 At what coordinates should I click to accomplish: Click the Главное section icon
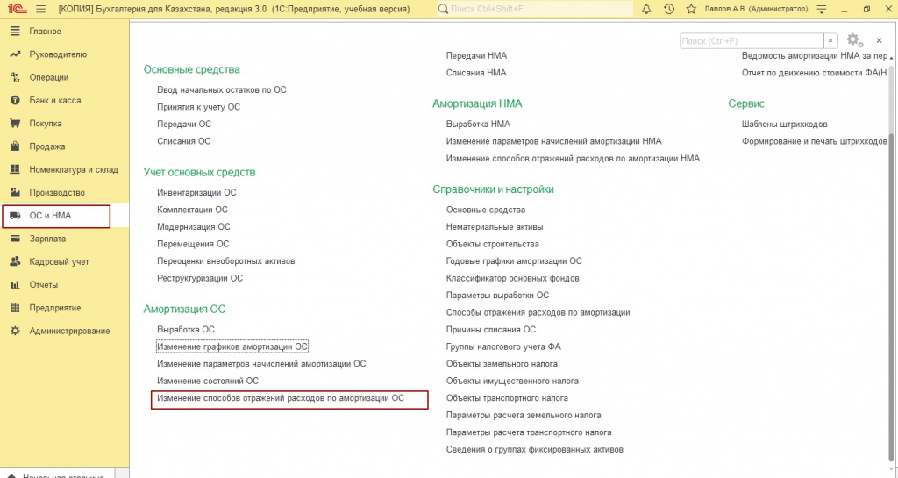point(16,32)
